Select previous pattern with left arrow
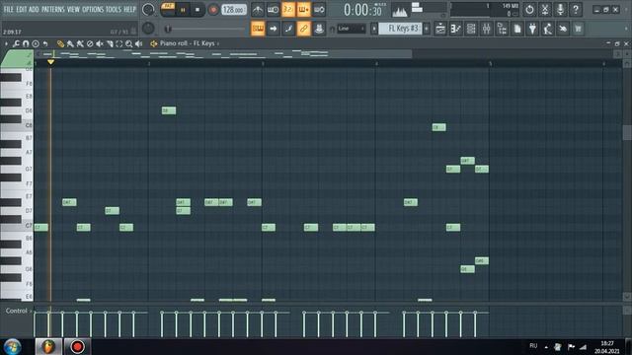632x355 pixels. coord(374,29)
